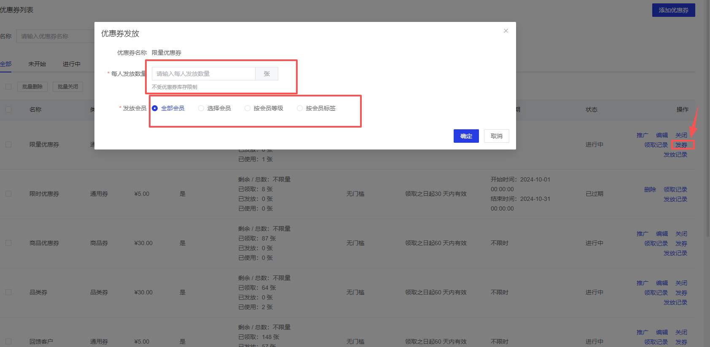Click the 批量删除 button
This screenshot has width=710, height=347.
pos(32,87)
